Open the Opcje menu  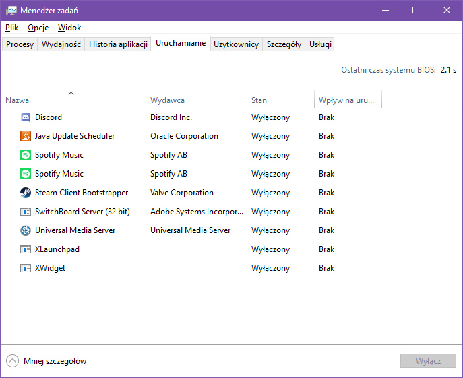[x=38, y=28]
